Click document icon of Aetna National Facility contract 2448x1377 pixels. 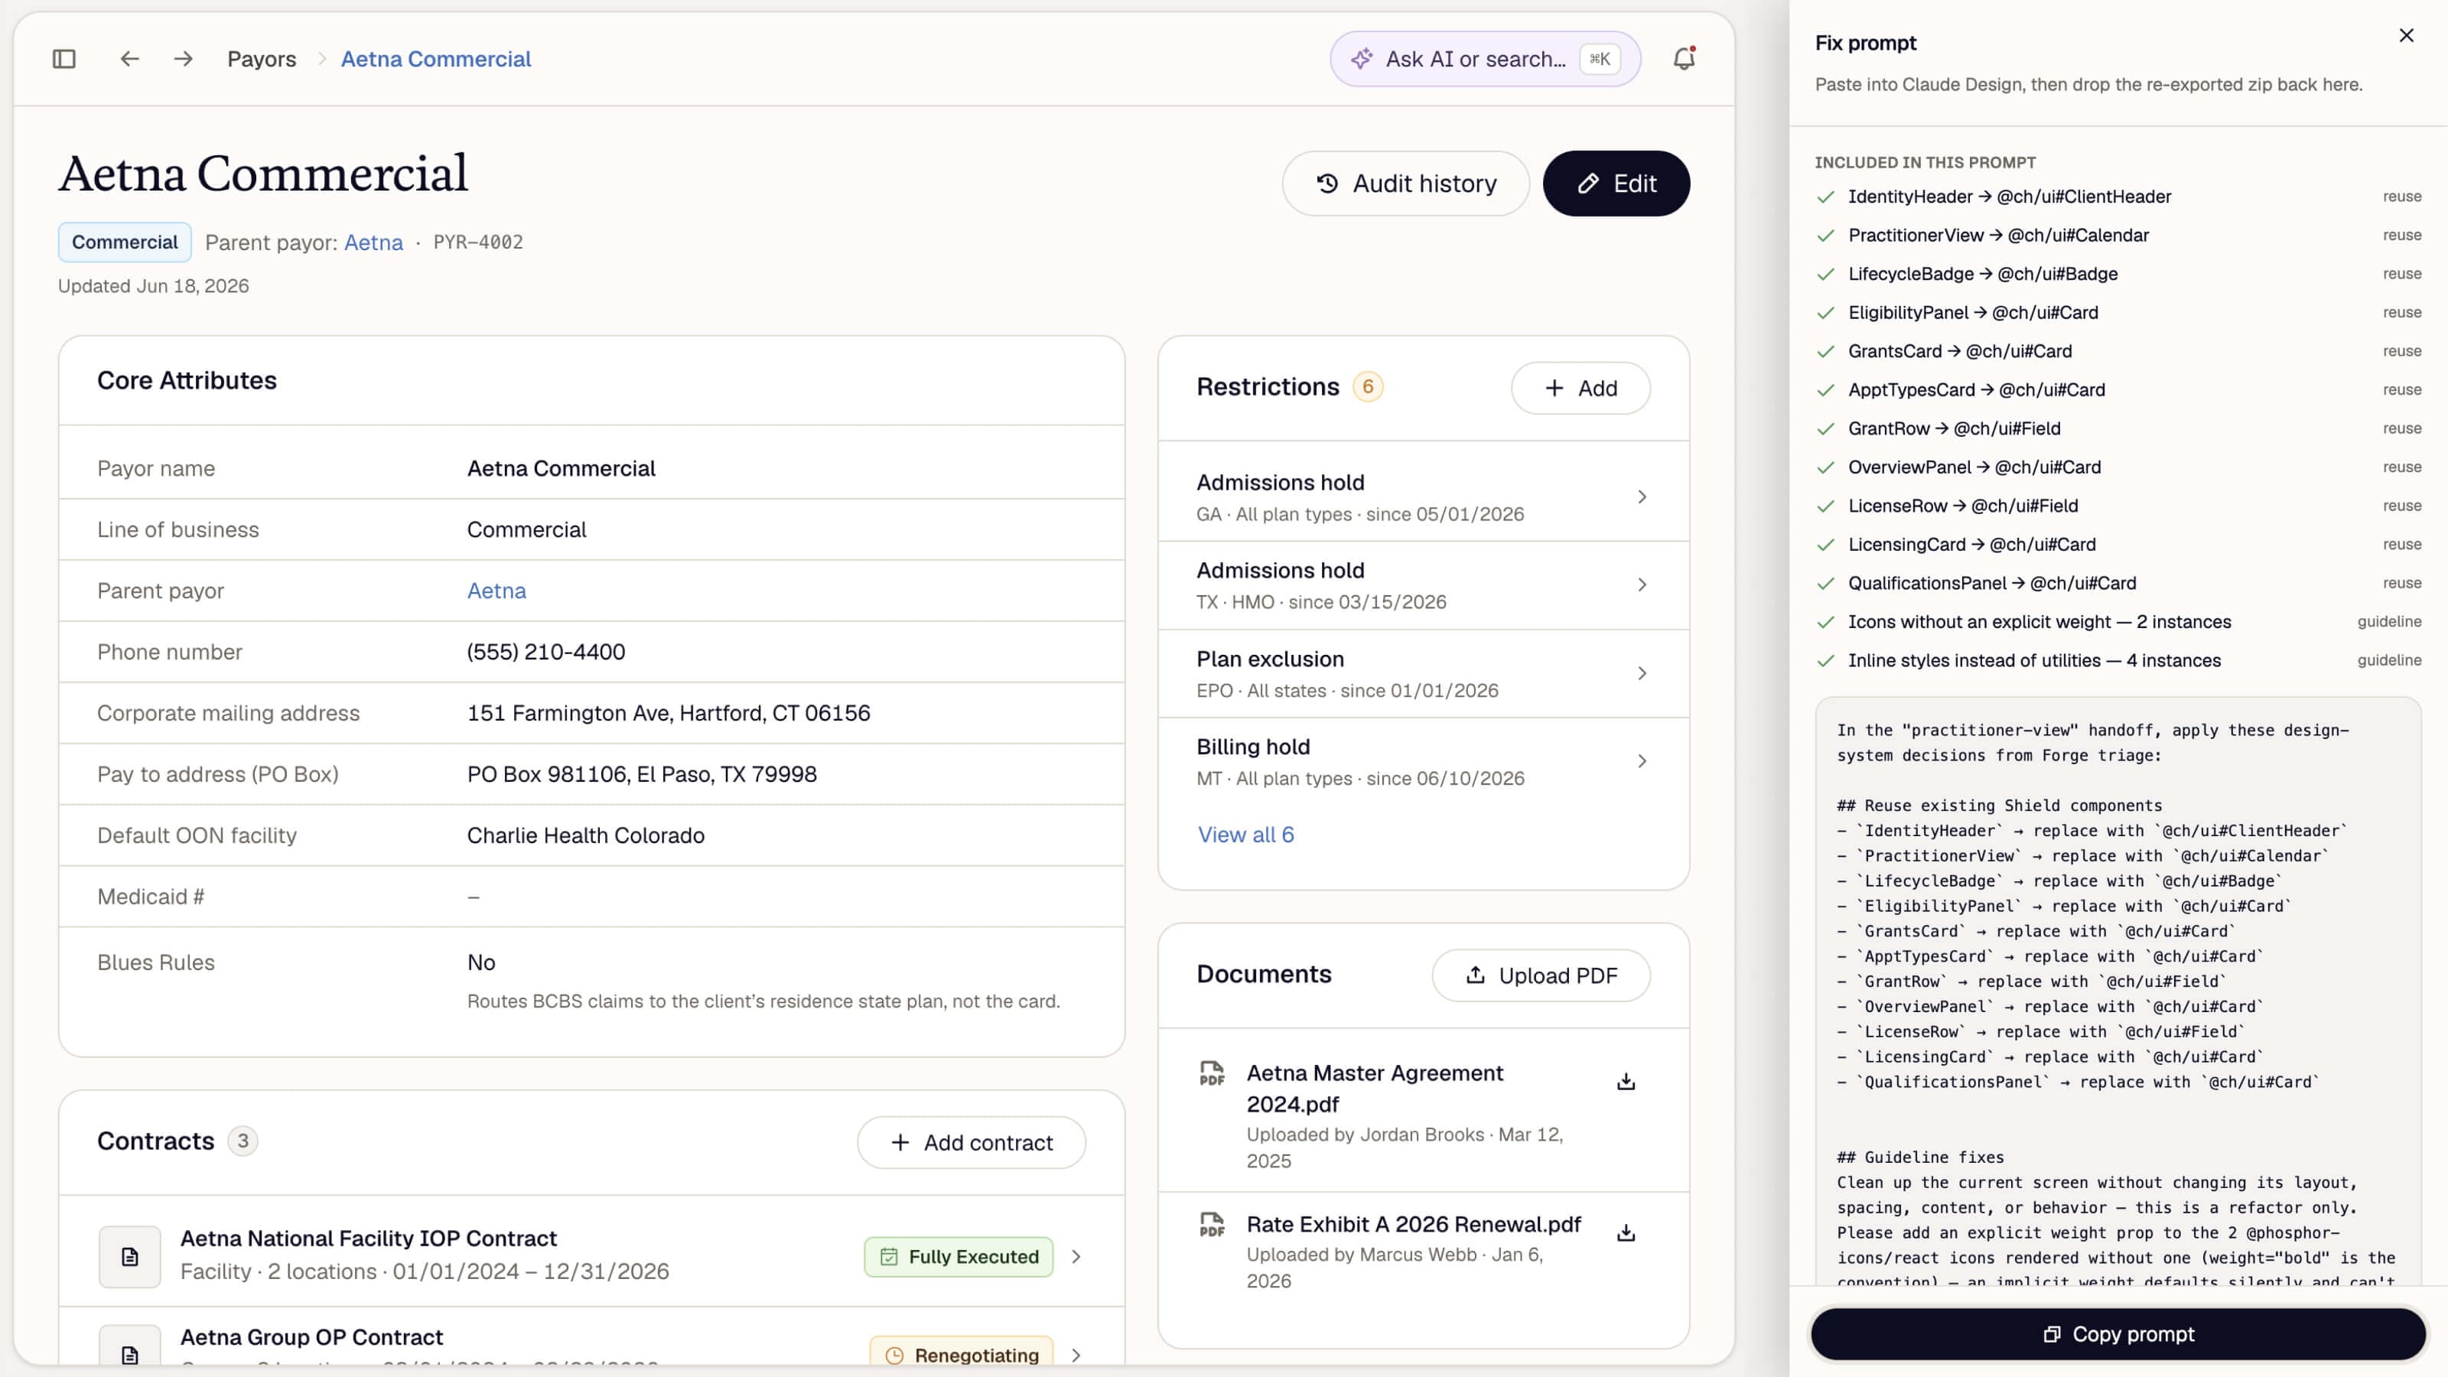tap(130, 1257)
